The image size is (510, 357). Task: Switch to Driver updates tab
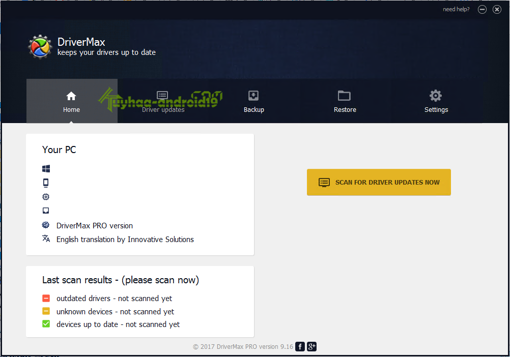(x=163, y=101)
